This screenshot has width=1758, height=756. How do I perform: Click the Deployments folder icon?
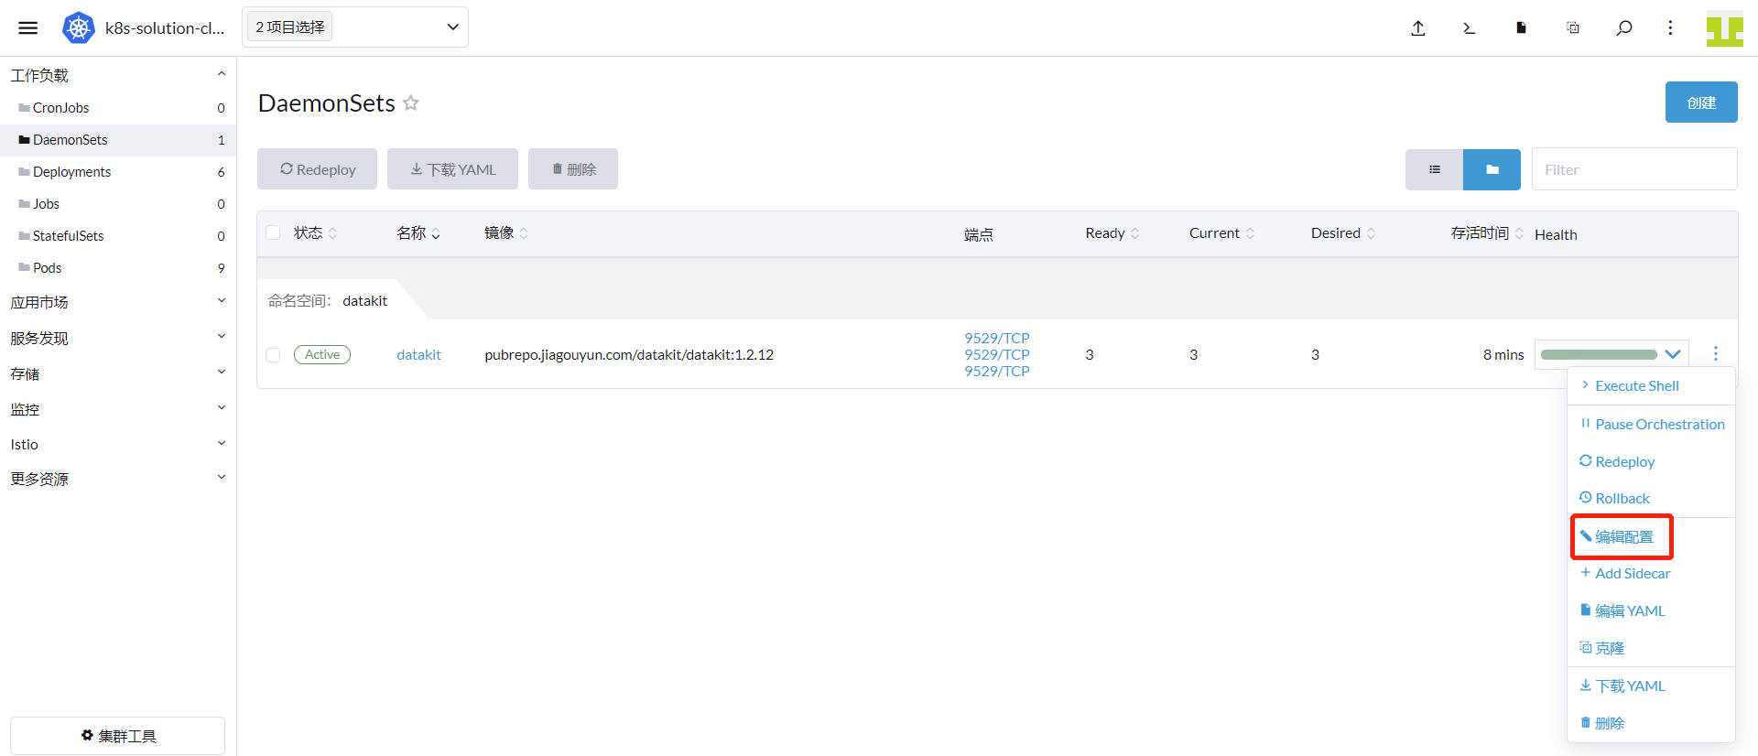(24, 171)
